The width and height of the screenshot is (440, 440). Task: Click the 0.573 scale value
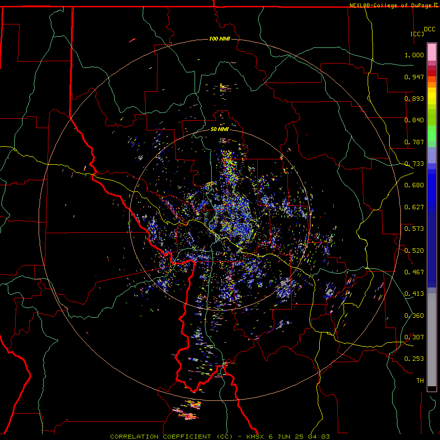tap(414, 229)
